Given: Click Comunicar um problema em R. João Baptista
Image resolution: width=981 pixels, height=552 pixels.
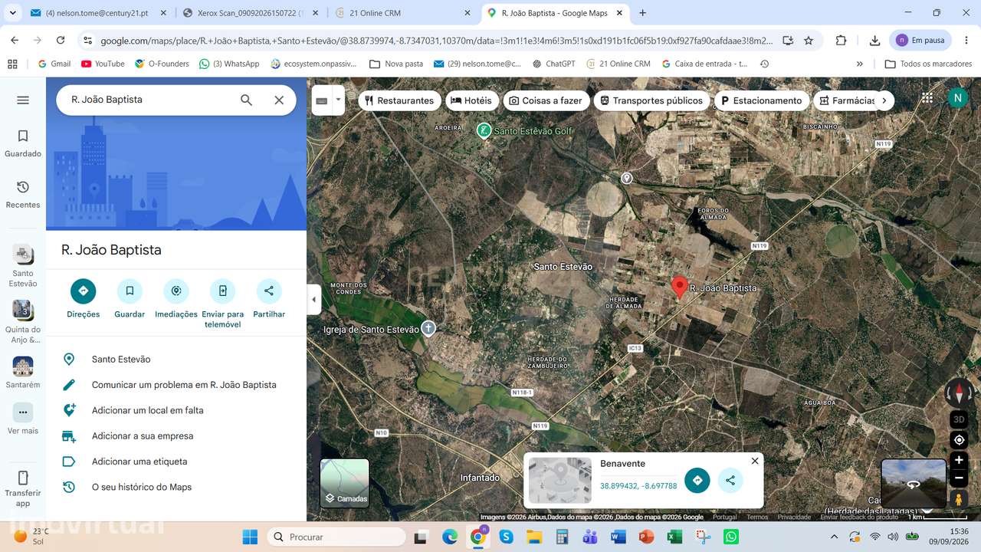Looking at the screenshot, I should 176,385.
